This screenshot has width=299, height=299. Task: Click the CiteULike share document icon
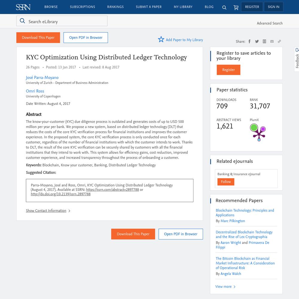264,41
